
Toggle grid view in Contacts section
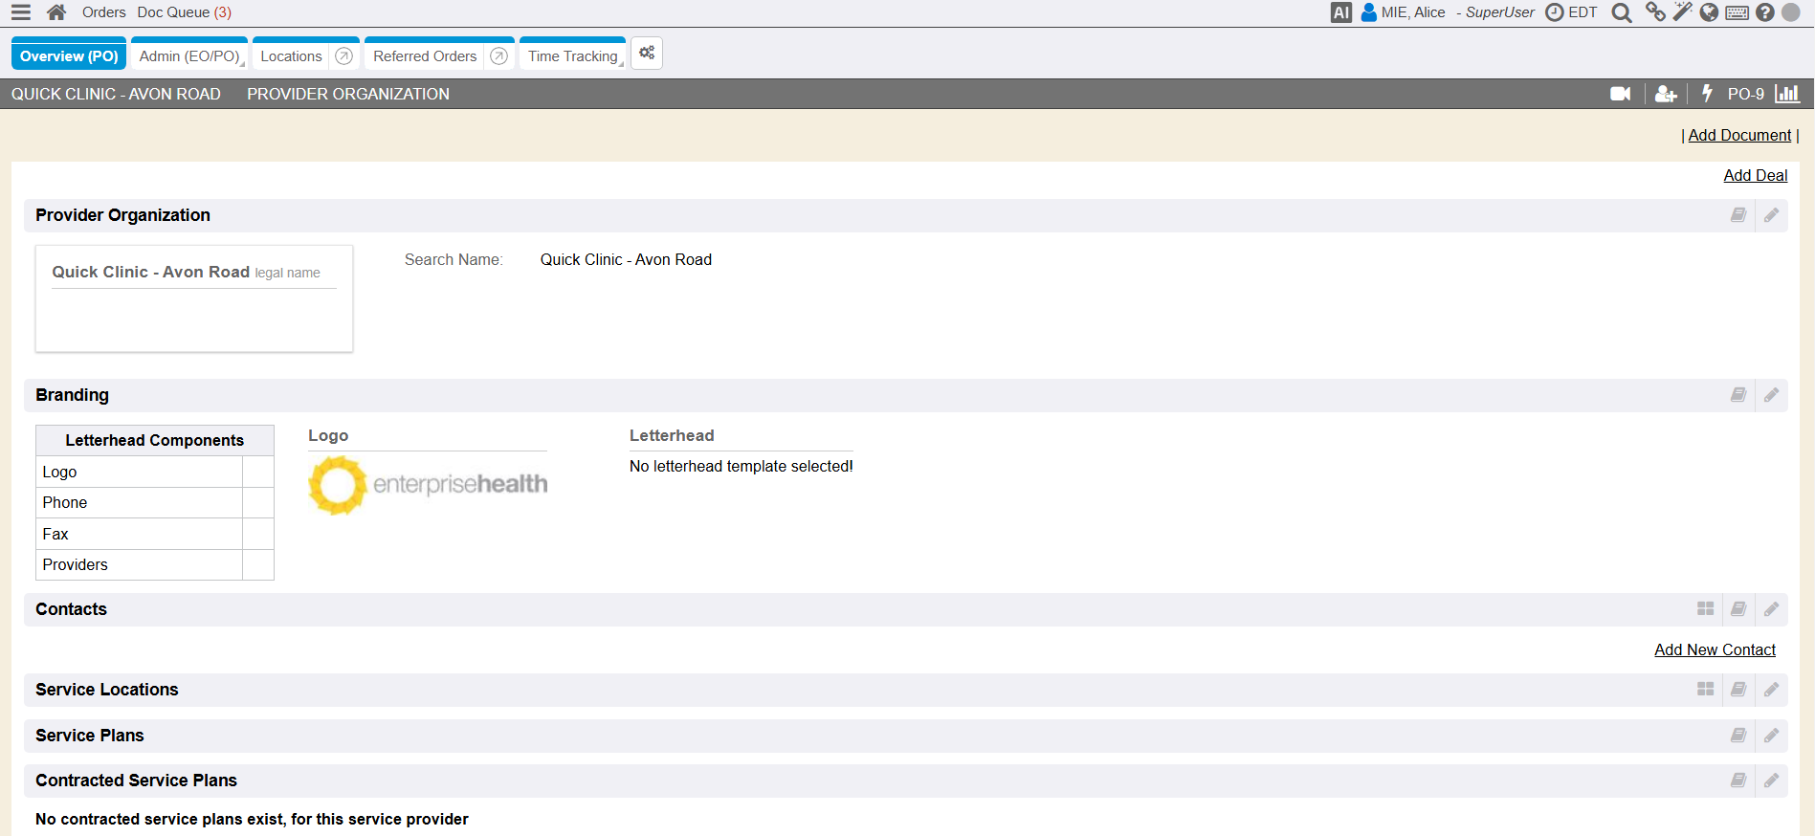click(1705, 609)
